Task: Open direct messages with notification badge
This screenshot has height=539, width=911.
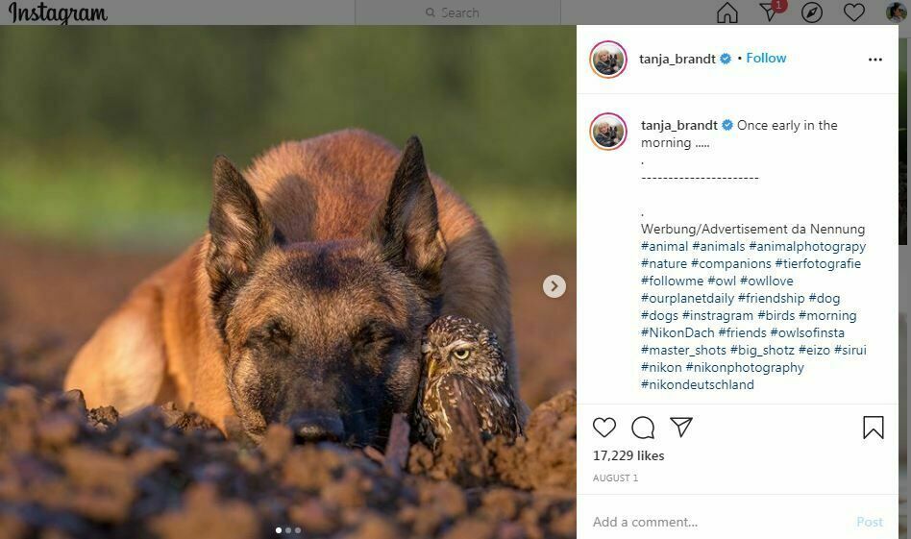Action: [769, 12]
